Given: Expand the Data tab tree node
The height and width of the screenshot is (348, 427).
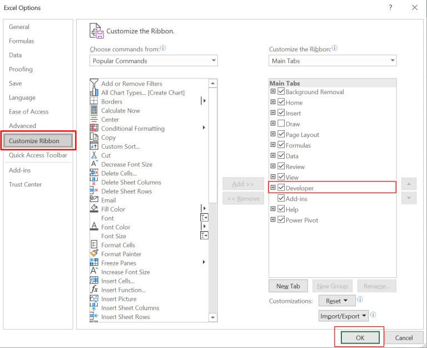Looking at the screenshot, I should (x=273, y=155).
